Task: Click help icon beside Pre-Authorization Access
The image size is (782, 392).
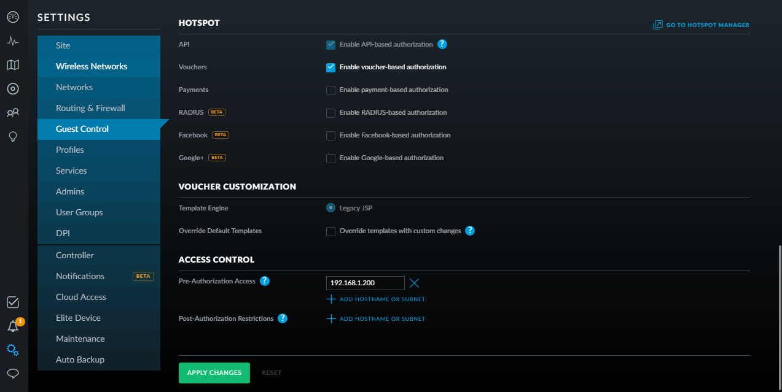Action: pyautogui.click(x=265, y=281)
